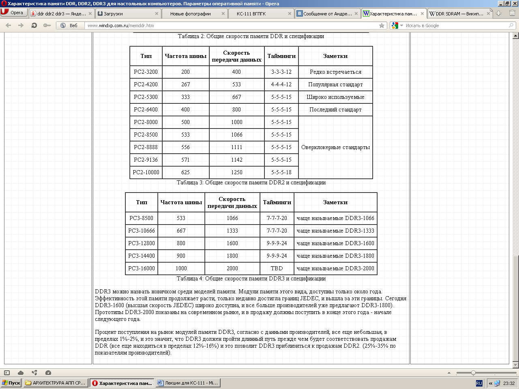Viewport: 519px width, 389px height.
Task: Close the Загрузки tab
Action: [x=157, y=13]
